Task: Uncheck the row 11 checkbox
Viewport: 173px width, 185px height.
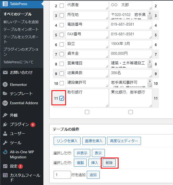Action: (62, 99)
